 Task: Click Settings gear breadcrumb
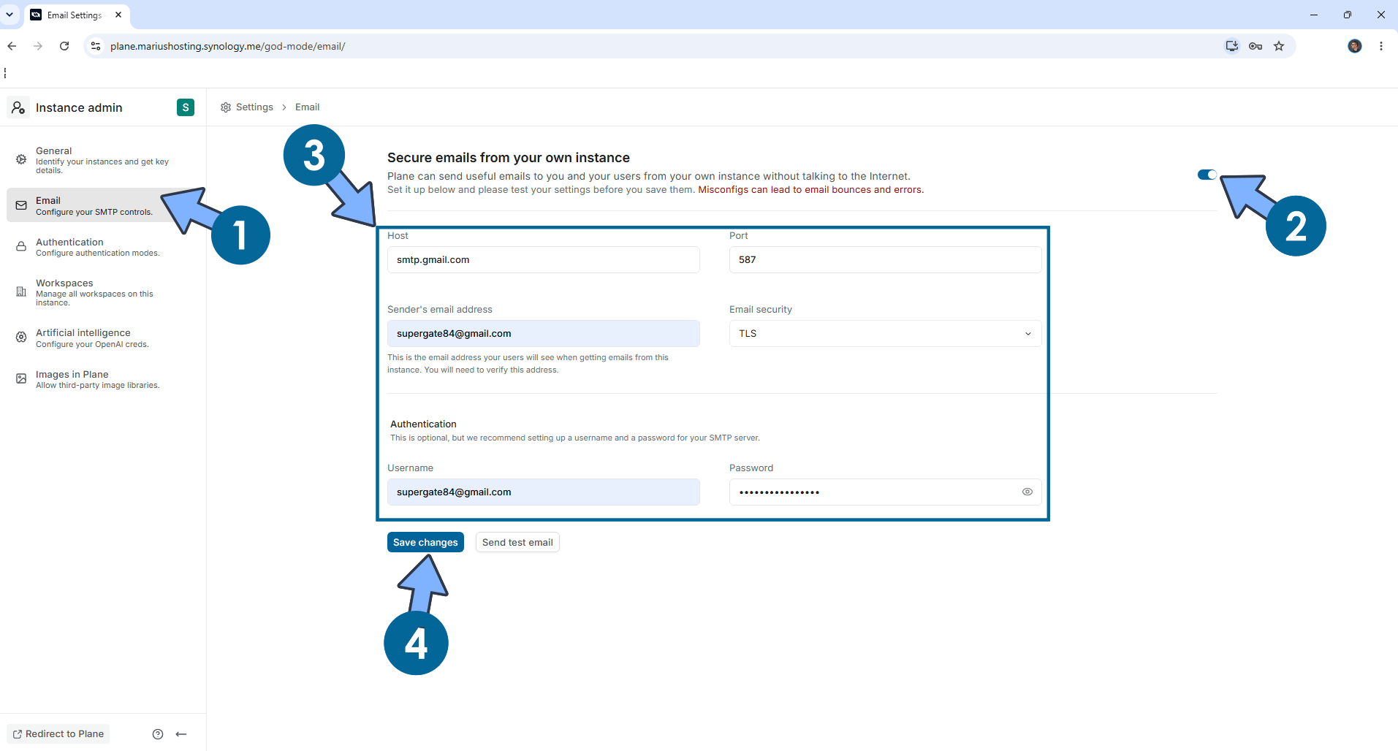pos(247,107)
